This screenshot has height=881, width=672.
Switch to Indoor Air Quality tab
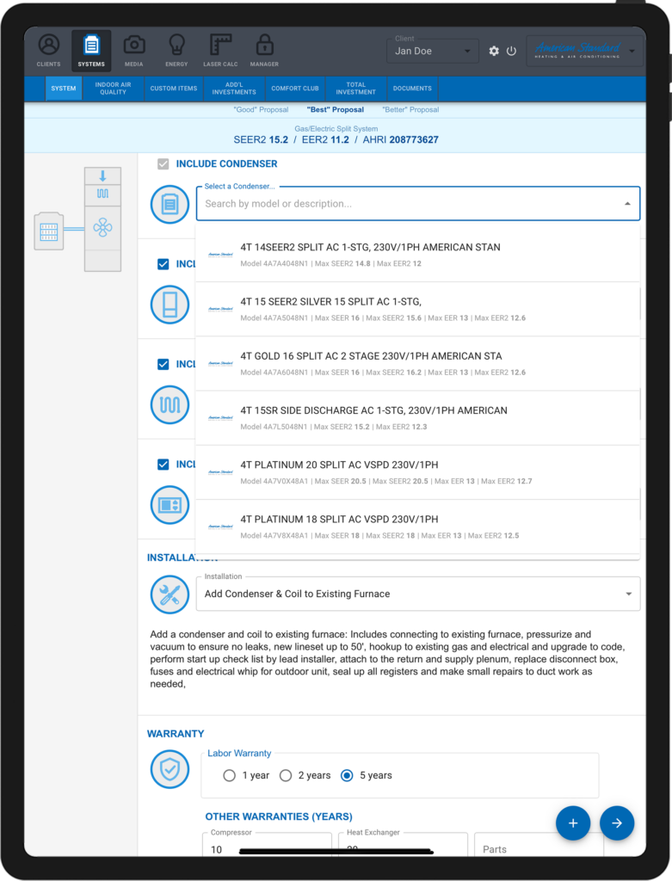point(113,89)
